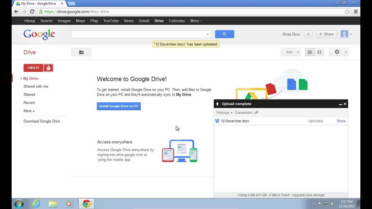372x209 pixels.
Task: Click the network tray icon
Action: (x=326, y=204)
